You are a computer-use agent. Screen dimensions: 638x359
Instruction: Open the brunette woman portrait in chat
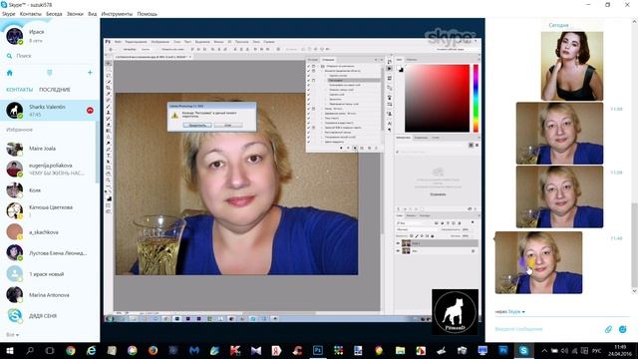(x=572, y=66)
